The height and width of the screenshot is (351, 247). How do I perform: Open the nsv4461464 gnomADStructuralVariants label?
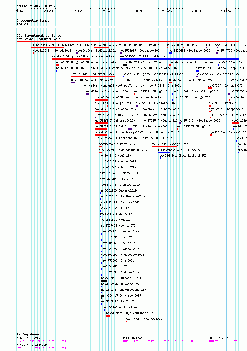point(113,86)
